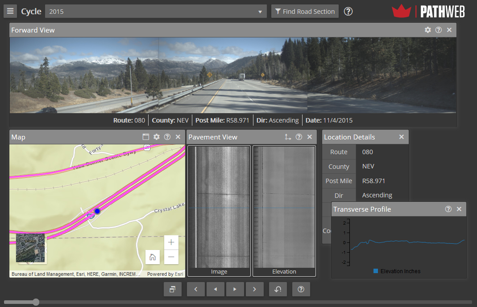Step forward one frame with play arrow
This screenshot has height=307, width=477.
click(235, 289)
